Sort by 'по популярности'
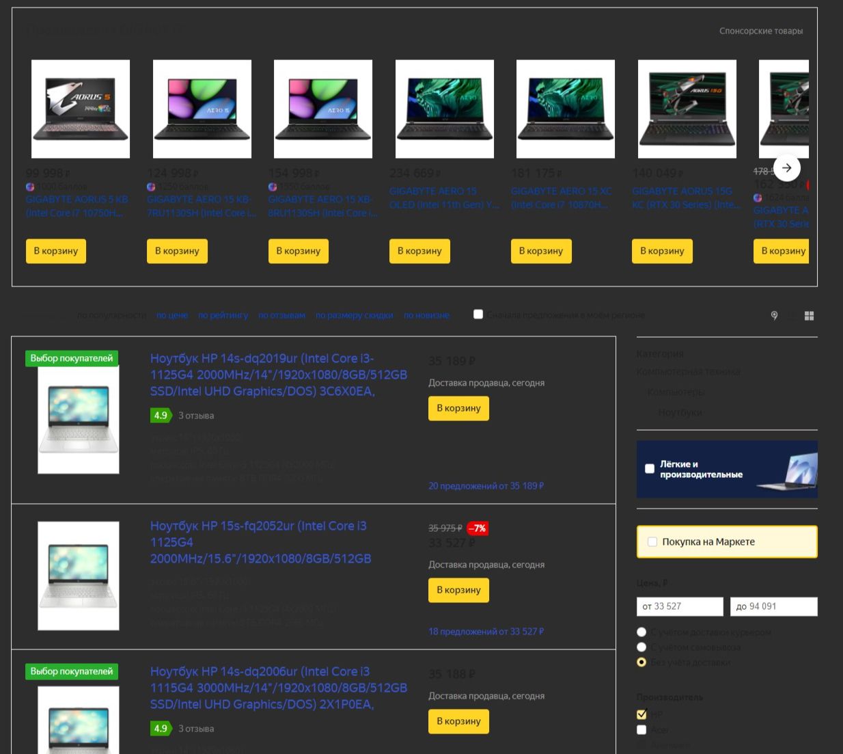 click(x=111, y=315)
